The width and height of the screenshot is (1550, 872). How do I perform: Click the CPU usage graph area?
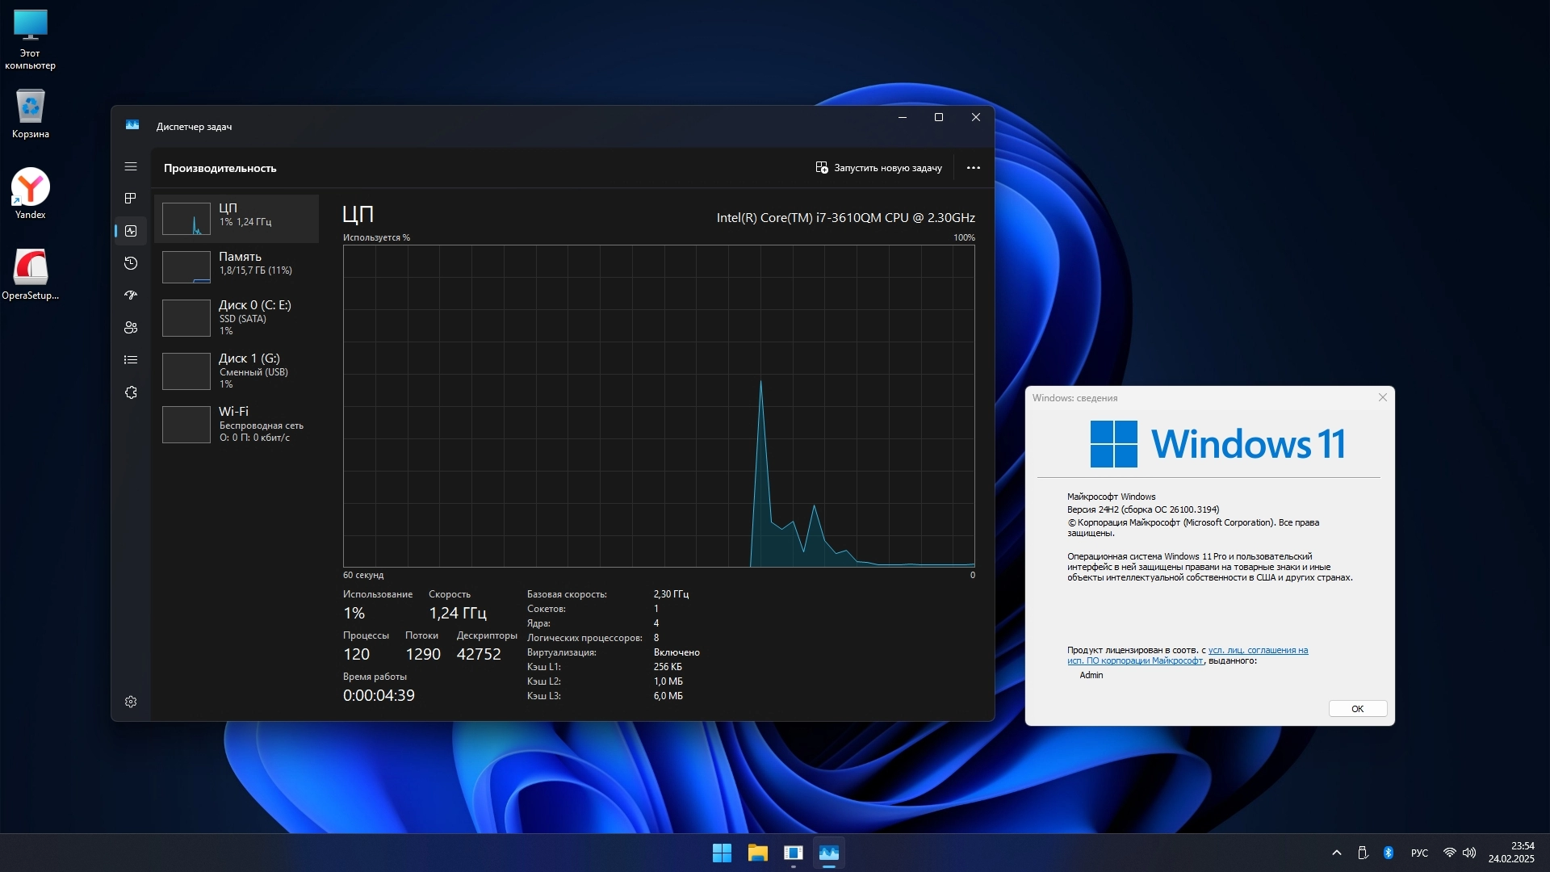pyautogui.click(x=658, y=406)
